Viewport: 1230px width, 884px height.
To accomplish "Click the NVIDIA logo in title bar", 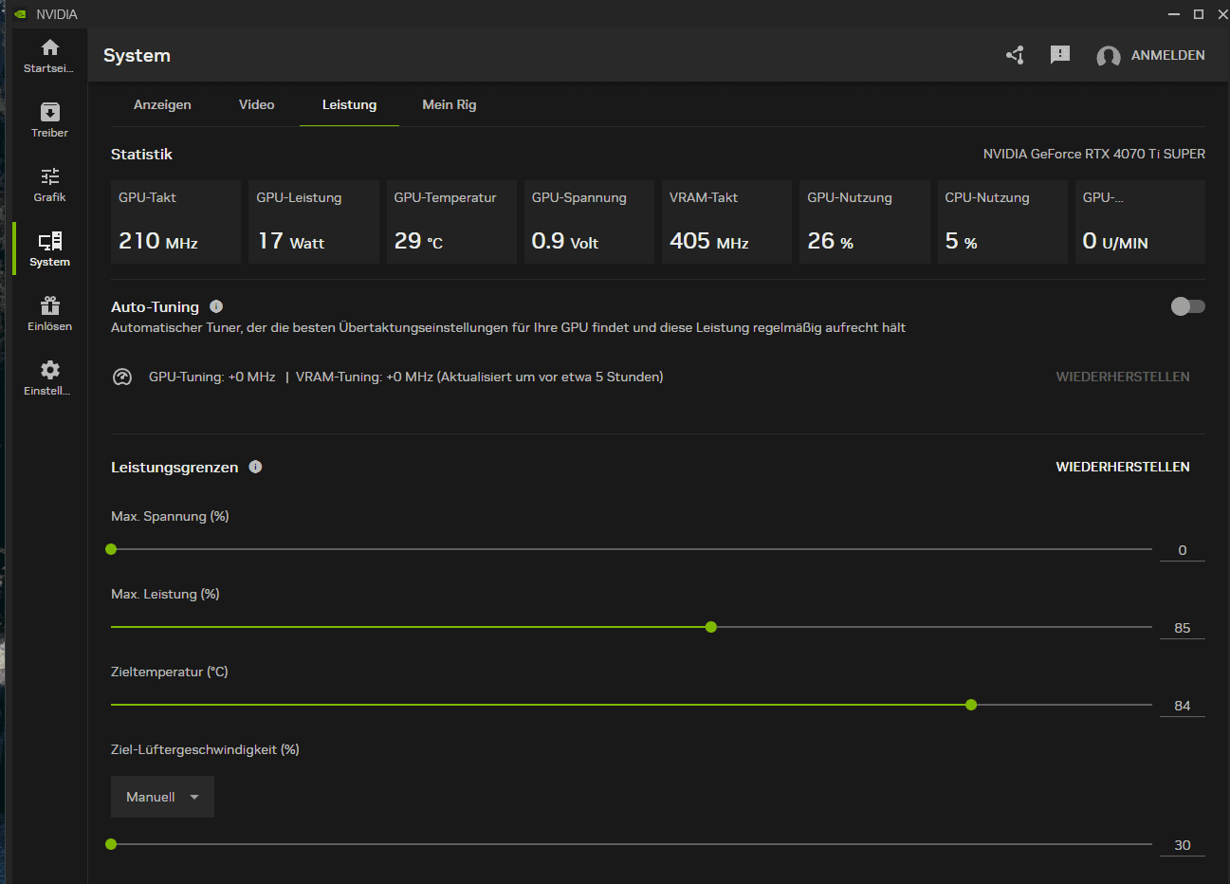I will click(x=20, y=14).
